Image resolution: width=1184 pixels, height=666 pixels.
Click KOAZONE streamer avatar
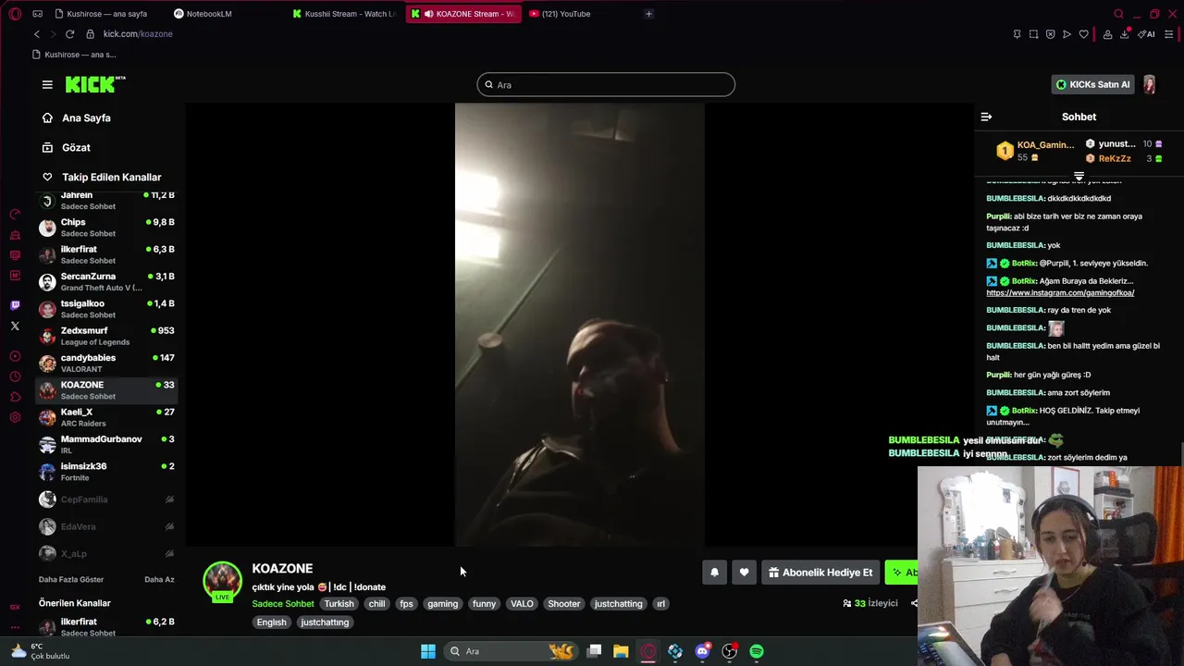click(222, 580)
